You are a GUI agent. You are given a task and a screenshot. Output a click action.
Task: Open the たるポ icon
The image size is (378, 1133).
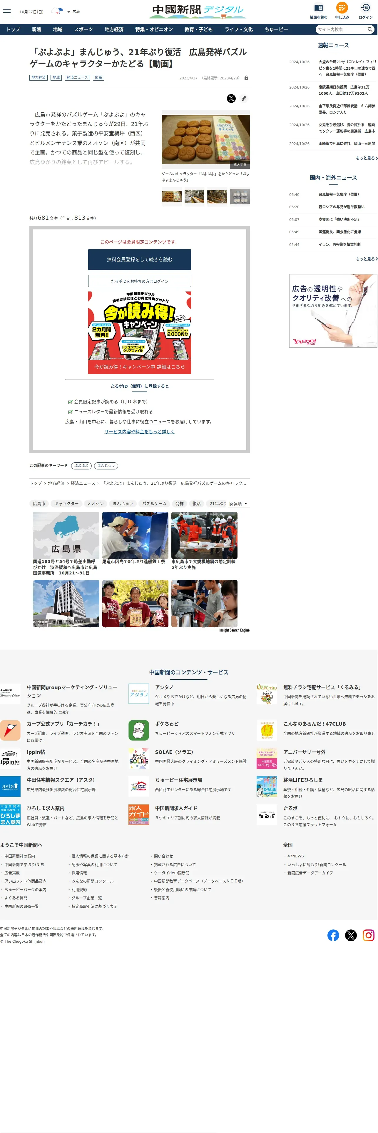(x=267, y=814)
